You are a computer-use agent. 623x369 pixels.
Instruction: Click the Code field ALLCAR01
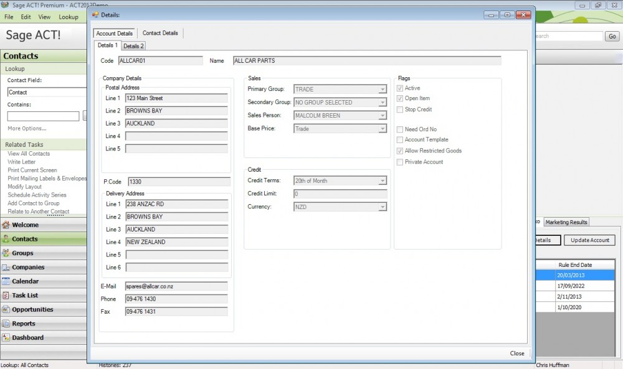tap(161, 61)
